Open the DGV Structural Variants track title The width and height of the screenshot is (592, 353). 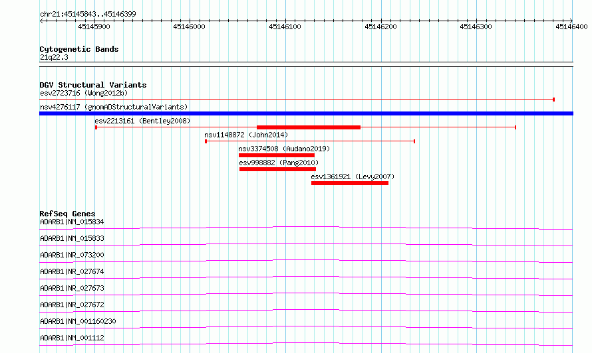(93, 85)
